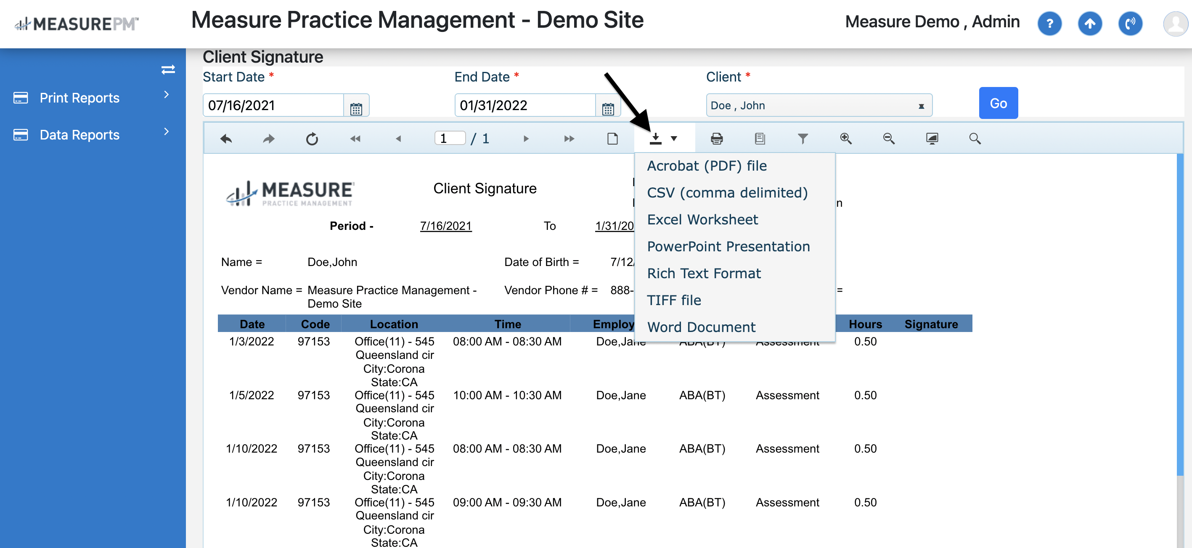Click the report vertical scrollbar

coord(1179,314)
